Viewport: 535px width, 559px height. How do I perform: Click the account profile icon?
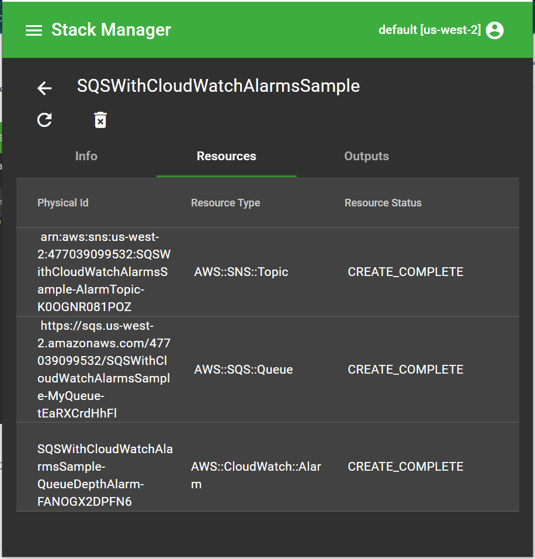(x=494, y=30)
